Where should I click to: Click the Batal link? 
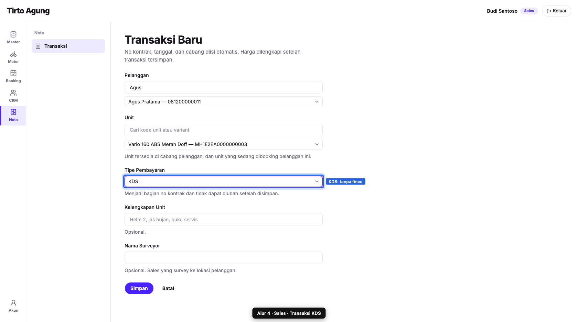[x=168, y=288]
